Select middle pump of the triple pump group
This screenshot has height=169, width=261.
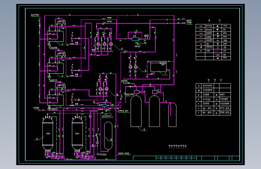[x=104, y=44]
